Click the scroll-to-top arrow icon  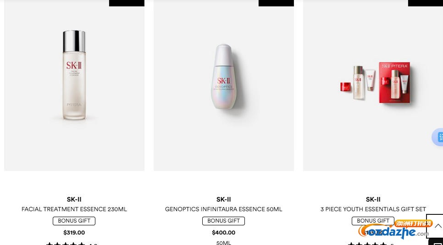point(438,226)
